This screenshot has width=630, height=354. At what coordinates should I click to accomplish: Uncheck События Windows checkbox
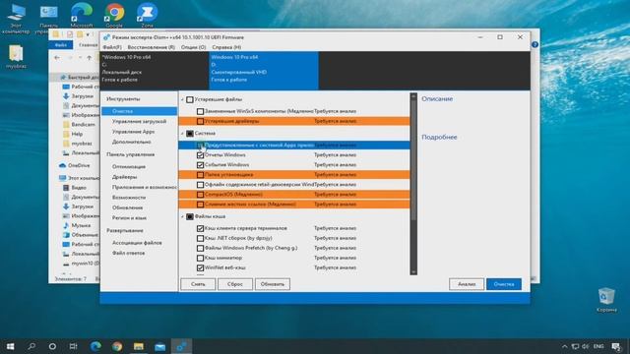pos(200,165)
